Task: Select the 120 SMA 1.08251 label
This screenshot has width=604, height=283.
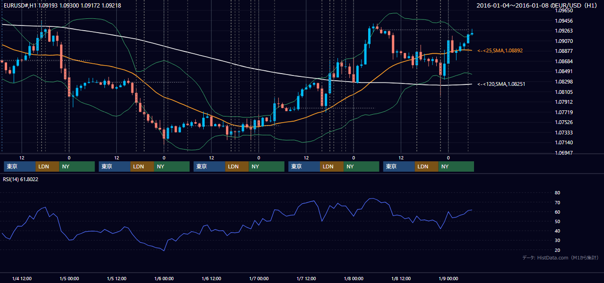Action: [x=501, y=84]
